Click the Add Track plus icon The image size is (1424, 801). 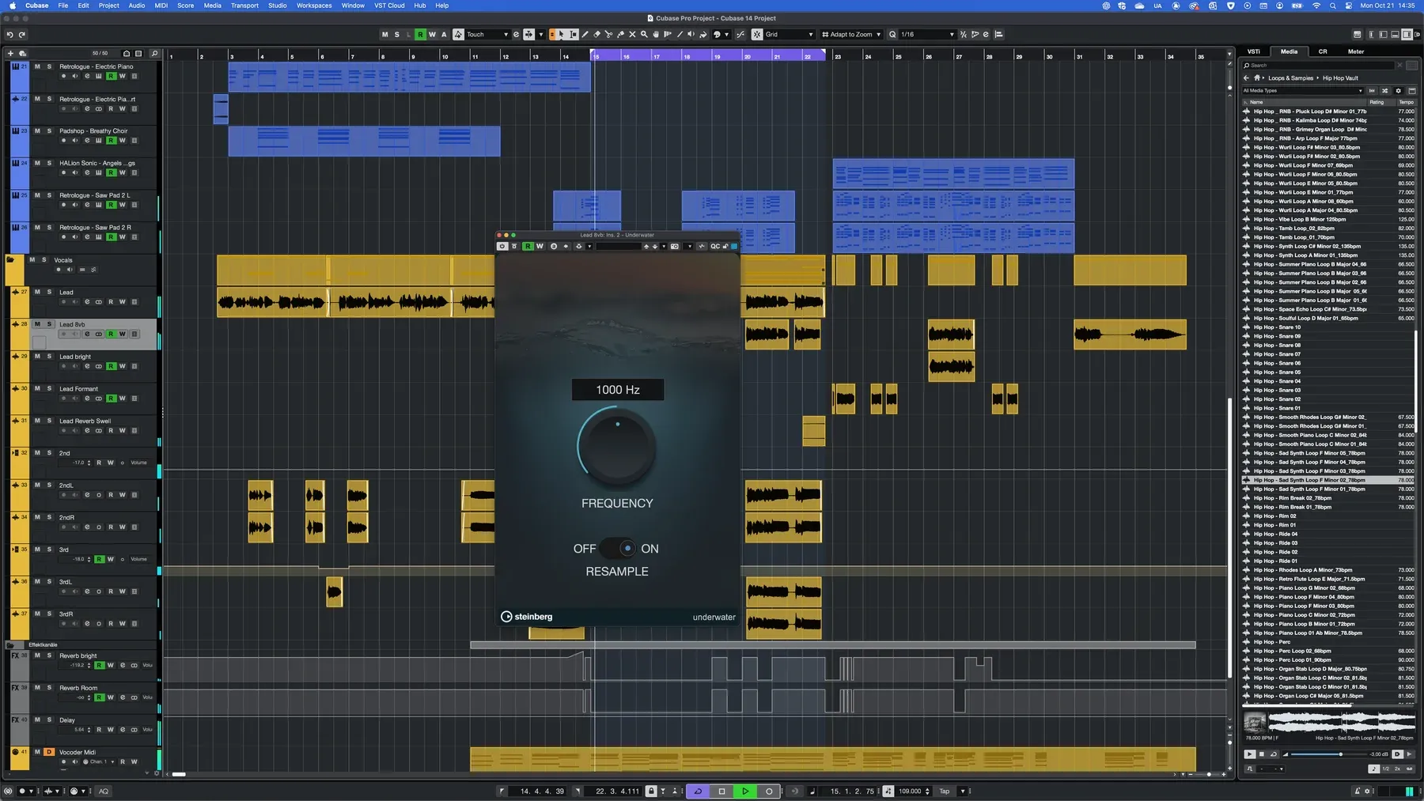(10, 53)
